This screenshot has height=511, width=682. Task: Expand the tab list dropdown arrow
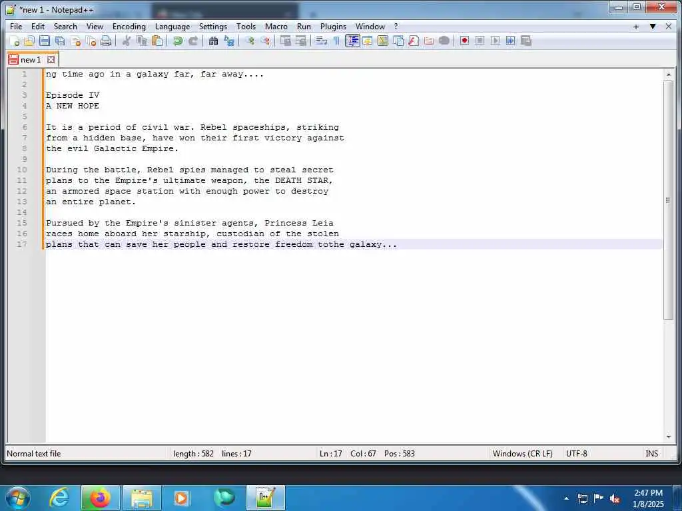coord(653,27)
